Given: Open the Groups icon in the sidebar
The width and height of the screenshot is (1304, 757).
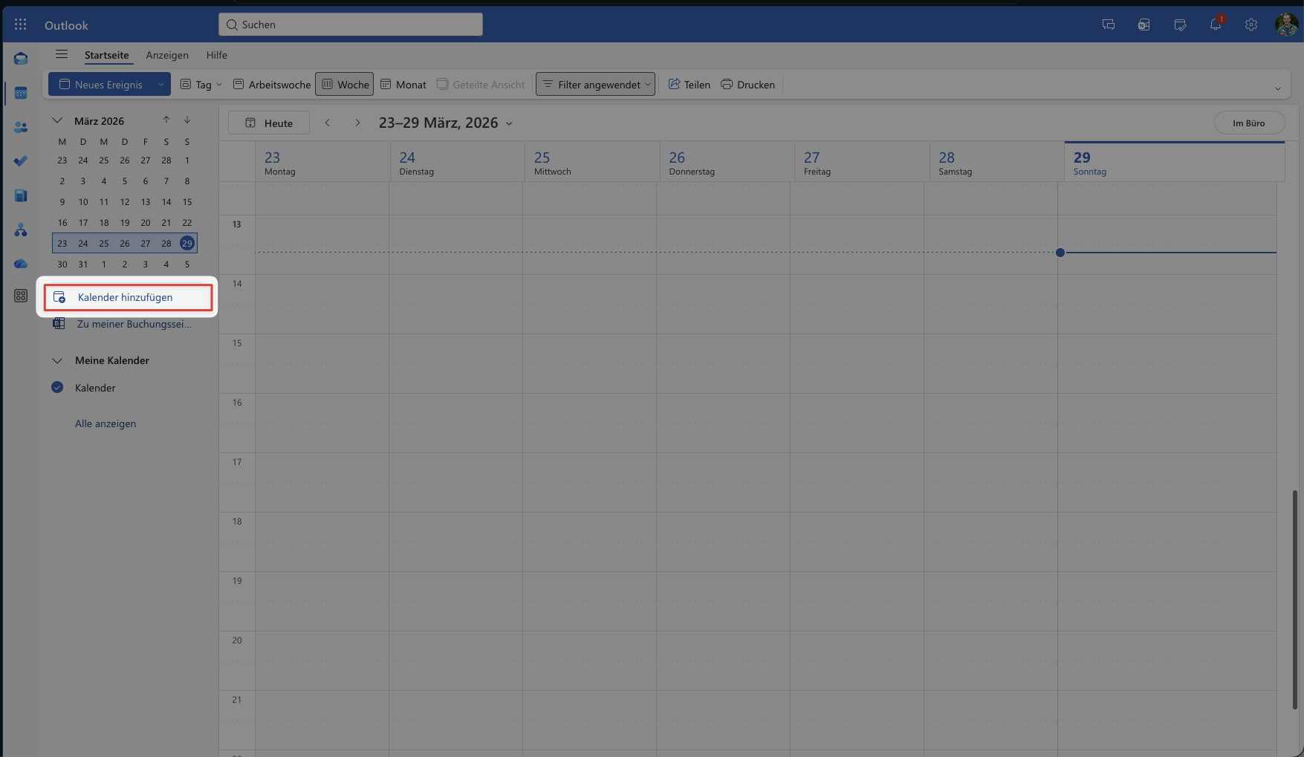Looking at the screenshot, I should (20, 230).
